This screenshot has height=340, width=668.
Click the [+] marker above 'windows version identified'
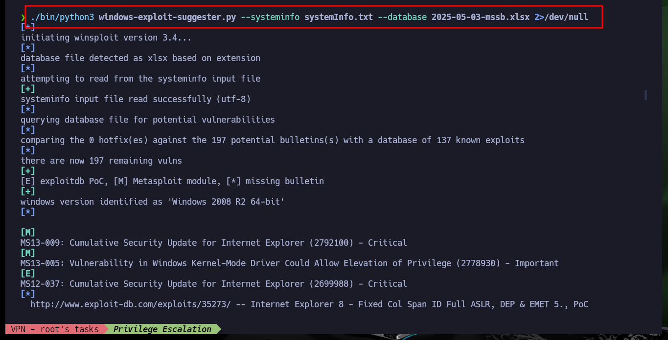point(28,191)
